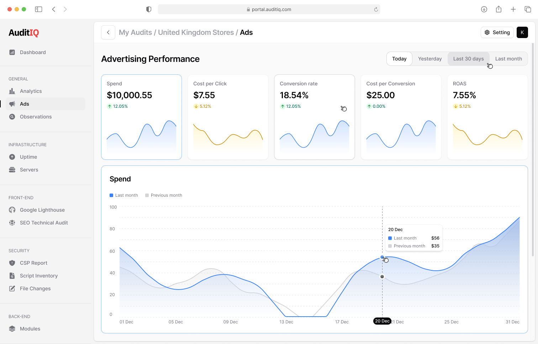Click the AuditIQ logo

[24, 33]
